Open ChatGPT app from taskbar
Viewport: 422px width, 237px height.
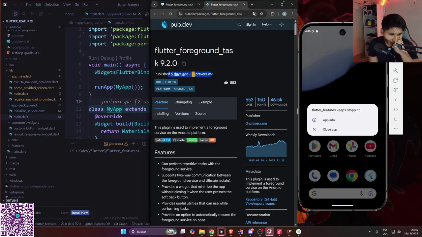tap(270, 232)
